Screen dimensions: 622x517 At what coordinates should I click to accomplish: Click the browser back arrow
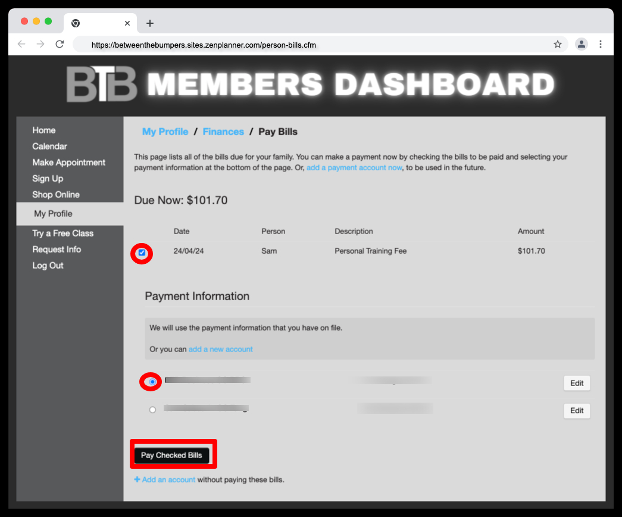pos(21,44)
